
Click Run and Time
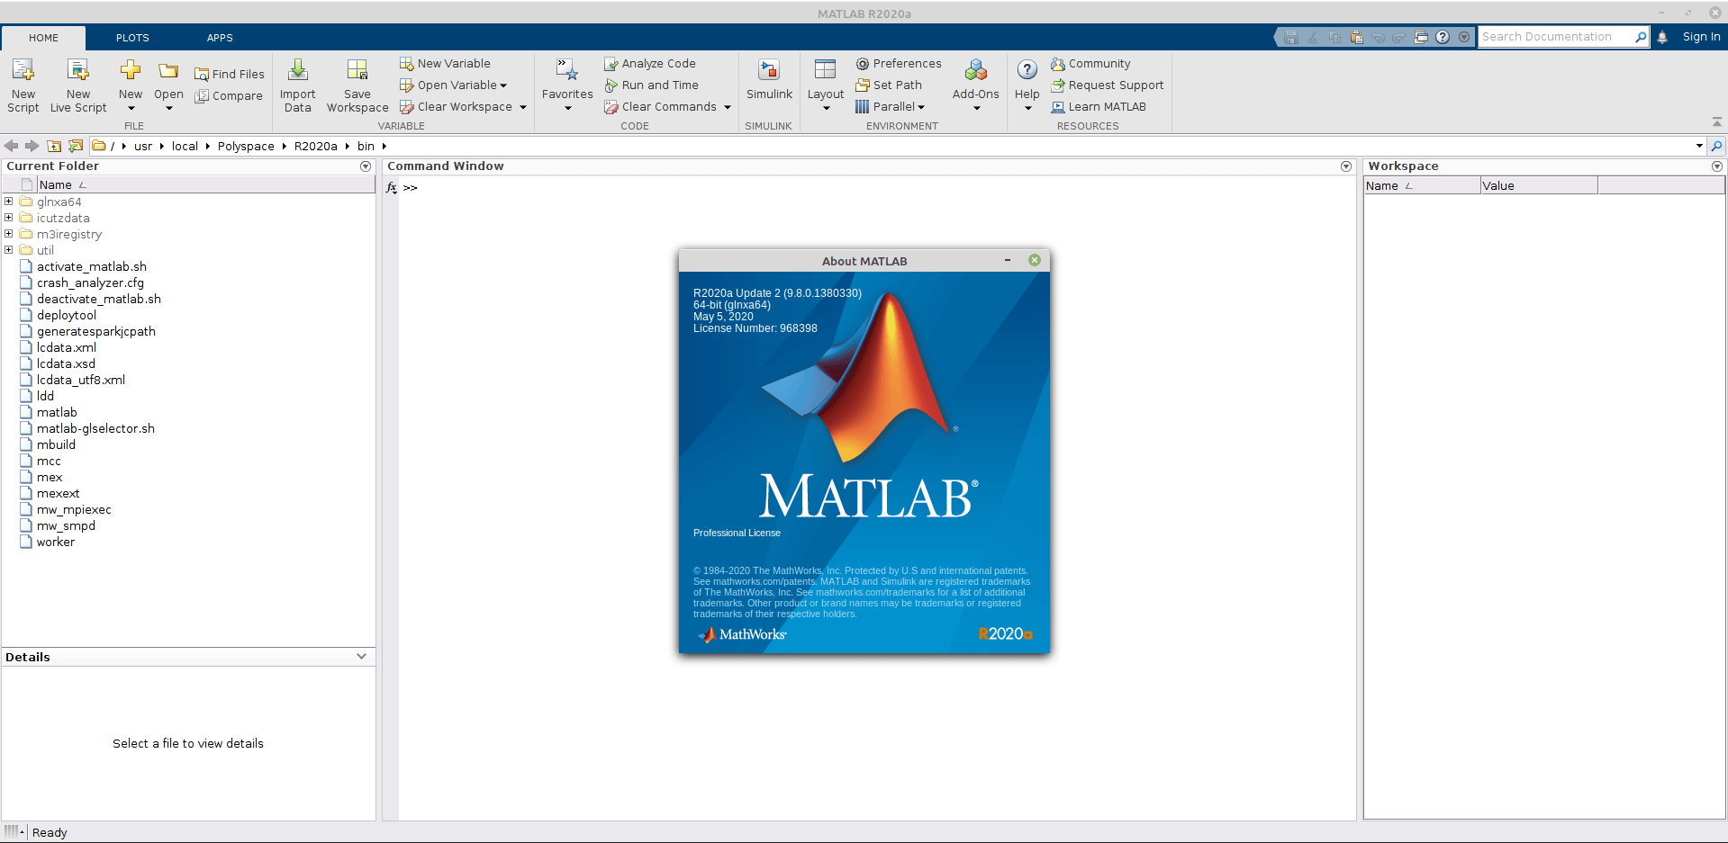pos(651,85)
